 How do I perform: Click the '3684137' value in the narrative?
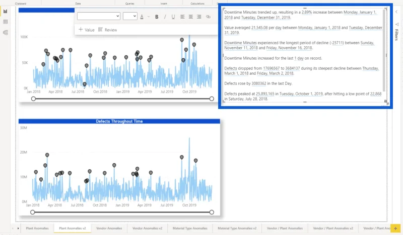pyautogui.click(x=293, y=68)
